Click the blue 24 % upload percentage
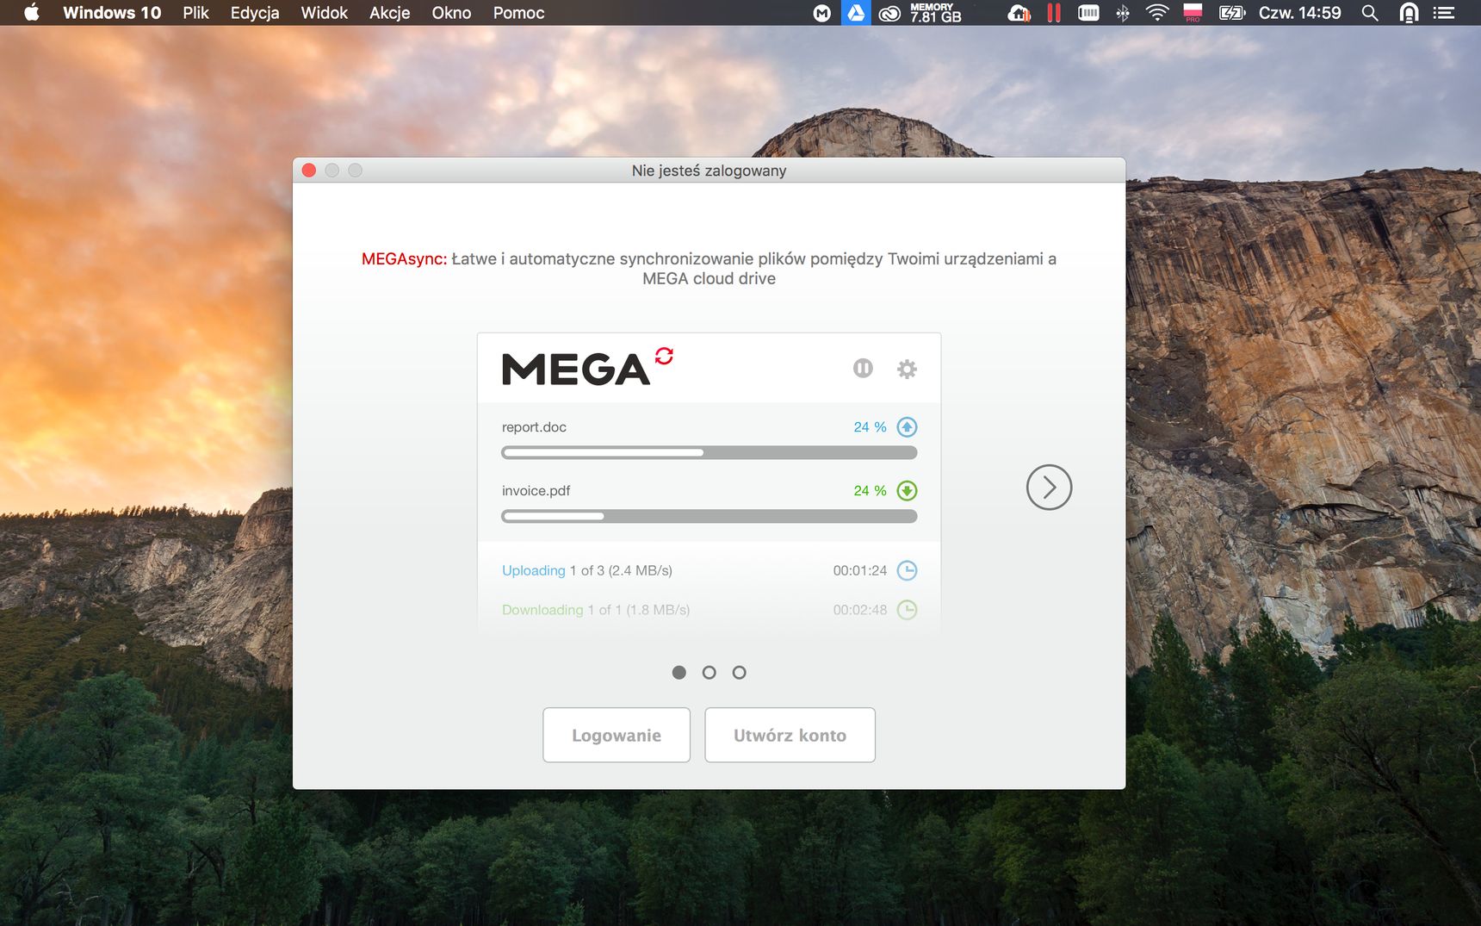 click(870, 427)
